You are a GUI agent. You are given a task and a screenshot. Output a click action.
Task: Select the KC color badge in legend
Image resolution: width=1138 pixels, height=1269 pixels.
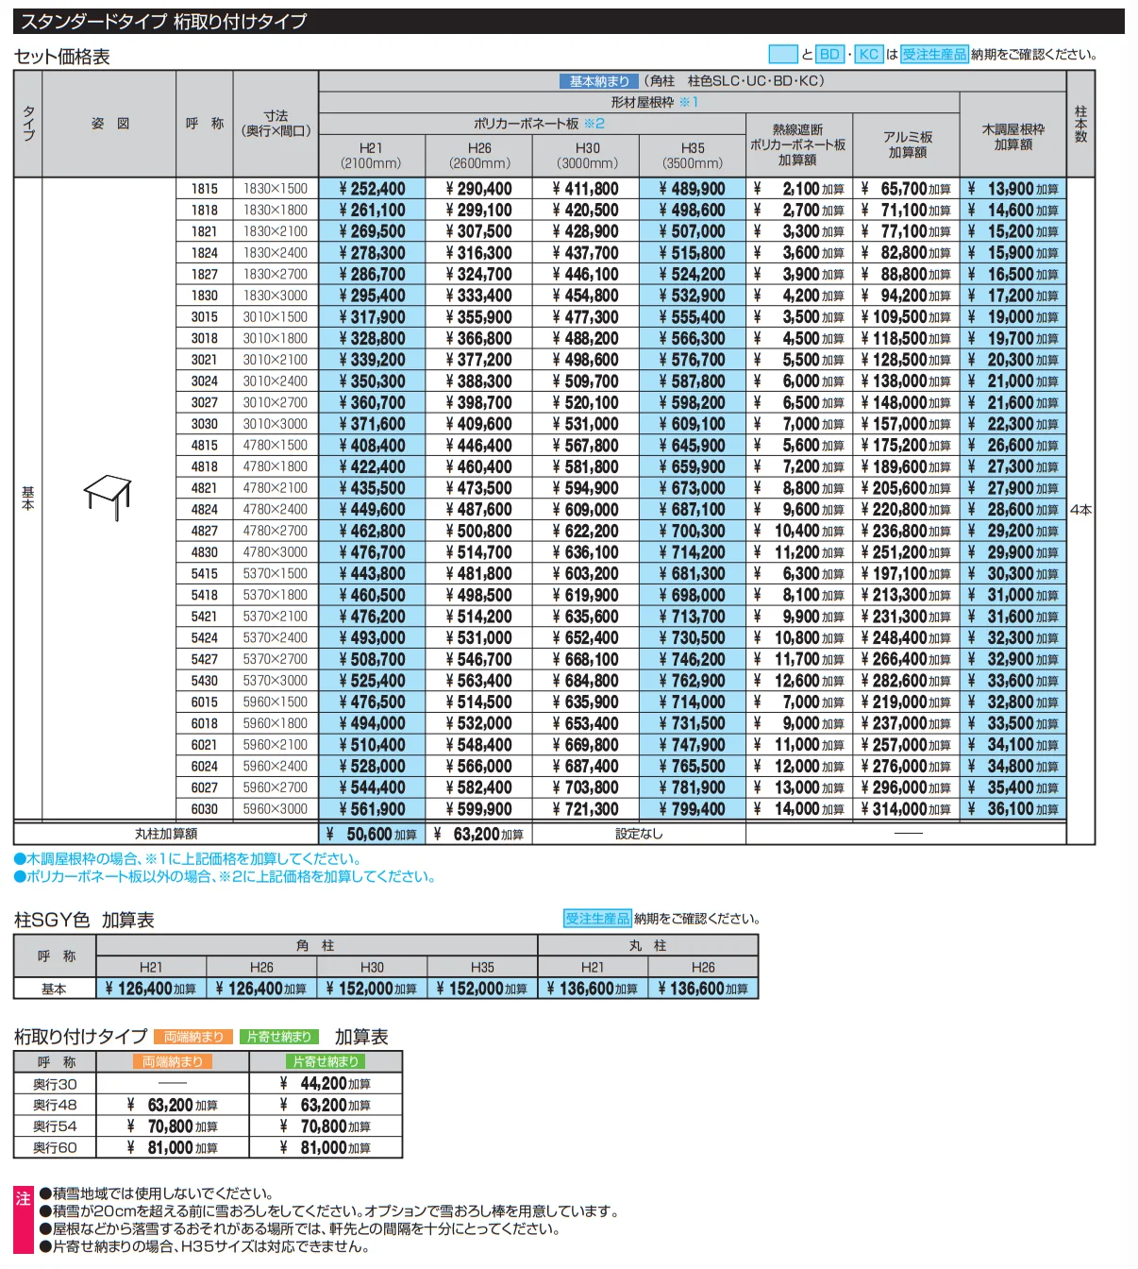(869, 55)
